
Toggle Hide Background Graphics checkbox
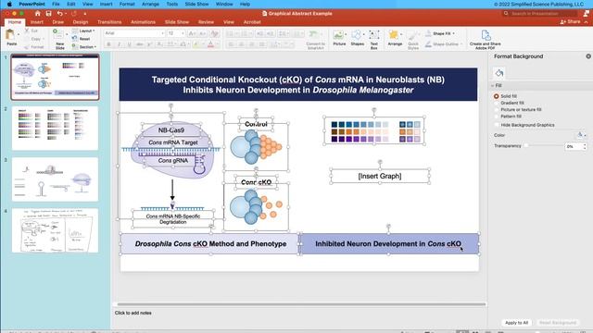point(497,125)
